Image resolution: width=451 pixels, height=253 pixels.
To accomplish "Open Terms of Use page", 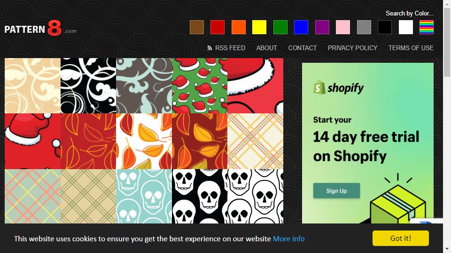I will [411, 48].
